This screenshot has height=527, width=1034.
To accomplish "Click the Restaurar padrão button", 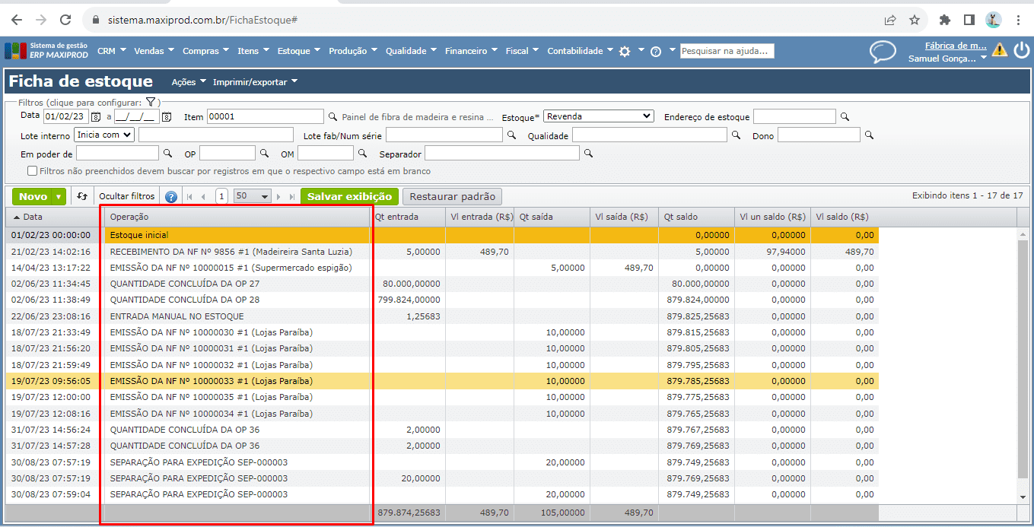I will tap(452, 196).
